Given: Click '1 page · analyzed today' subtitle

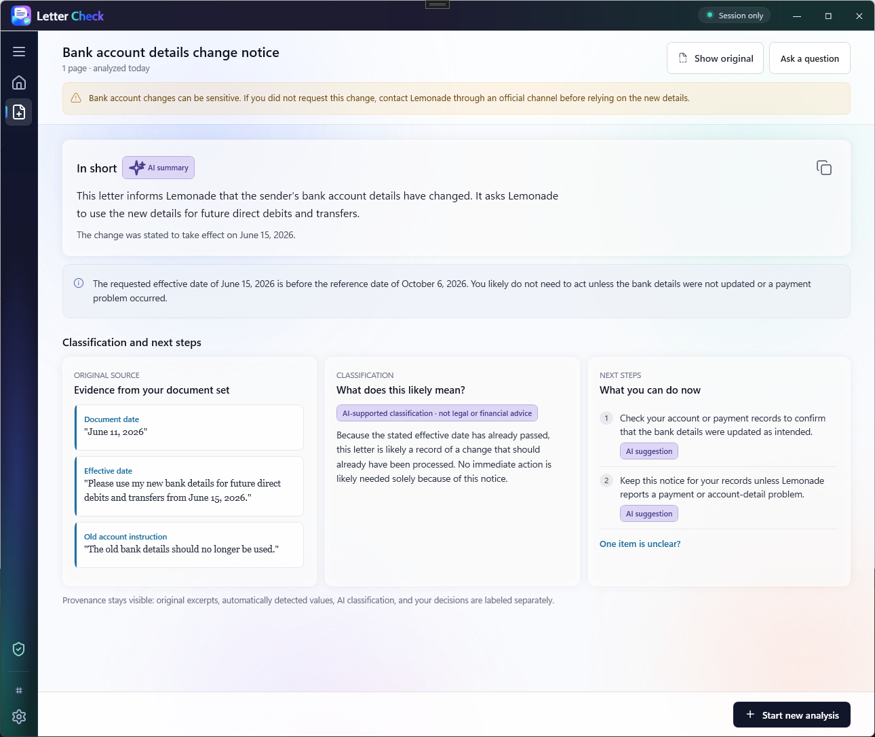Looking at the screenshot, I should click(x=106, y=69).
